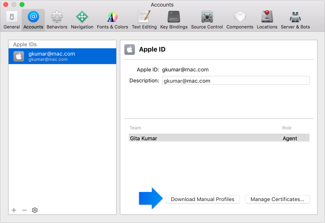Remove account with the minus button
This screenshot has width=325, height=223.
(24, 210)
